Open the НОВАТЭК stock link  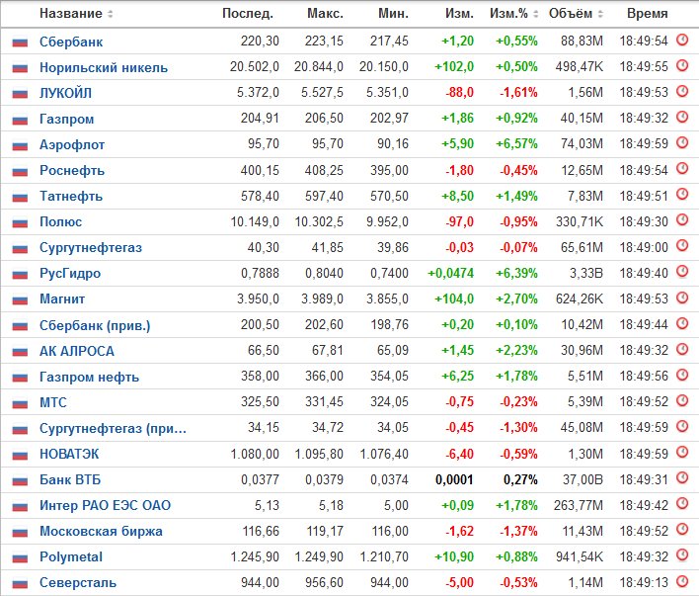69,454
